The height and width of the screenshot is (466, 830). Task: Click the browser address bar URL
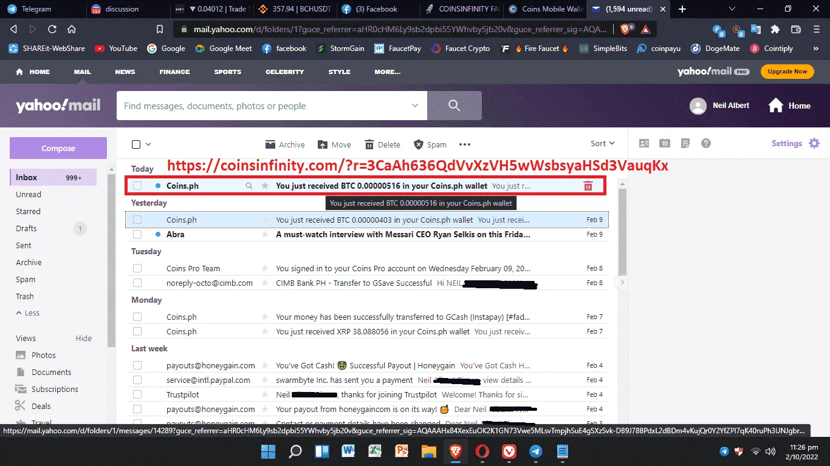[x=399, y=29]
